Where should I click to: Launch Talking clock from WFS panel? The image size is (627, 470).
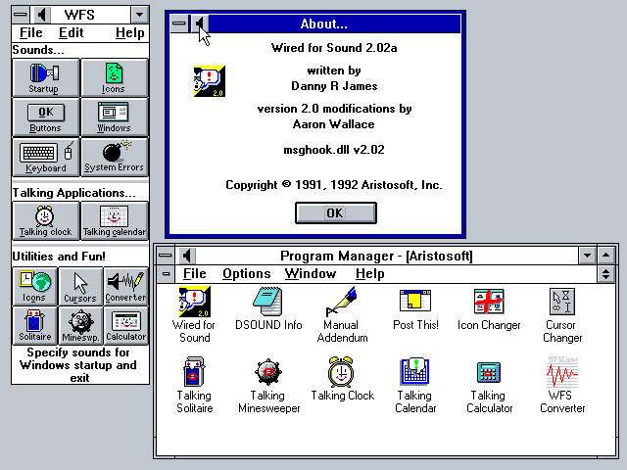[x=46, y=220]
